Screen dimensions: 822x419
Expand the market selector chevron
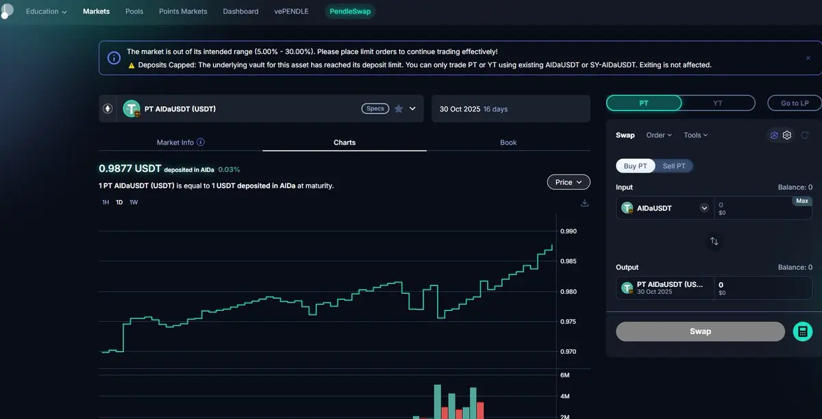(x=412, y=108)
